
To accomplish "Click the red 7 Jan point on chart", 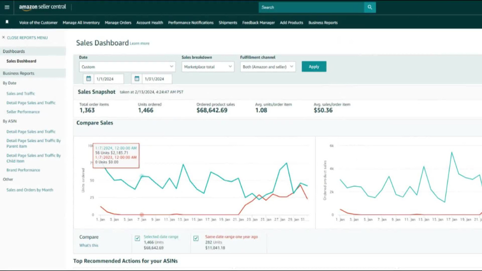I will [x=142, y=215].
